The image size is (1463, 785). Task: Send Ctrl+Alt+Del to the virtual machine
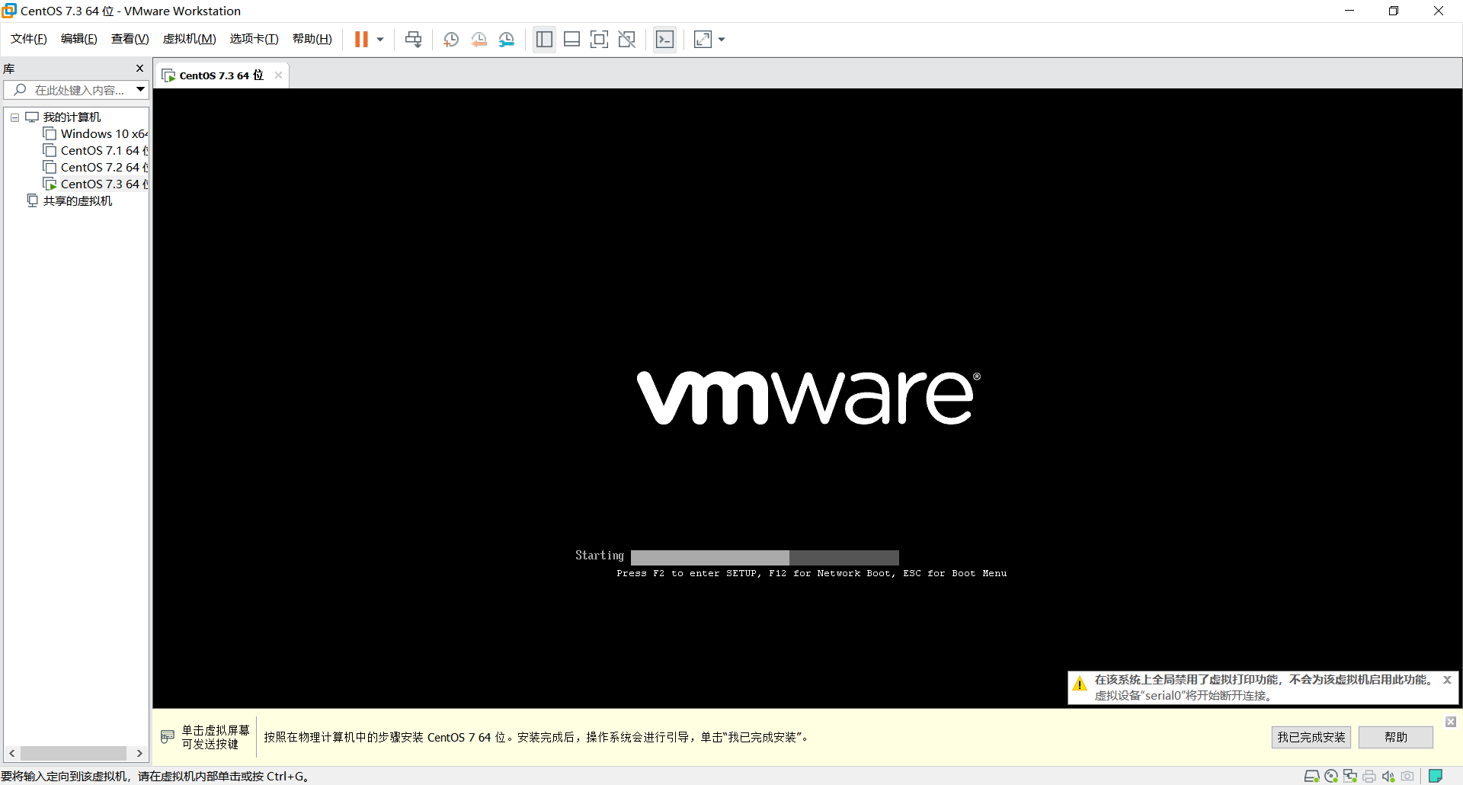pos(414,40)
